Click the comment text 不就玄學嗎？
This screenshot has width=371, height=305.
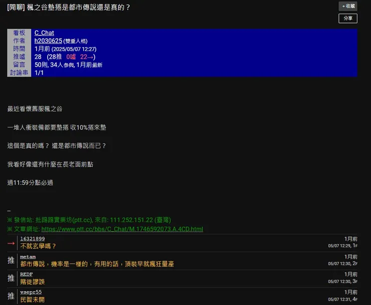tap(38, 246)
